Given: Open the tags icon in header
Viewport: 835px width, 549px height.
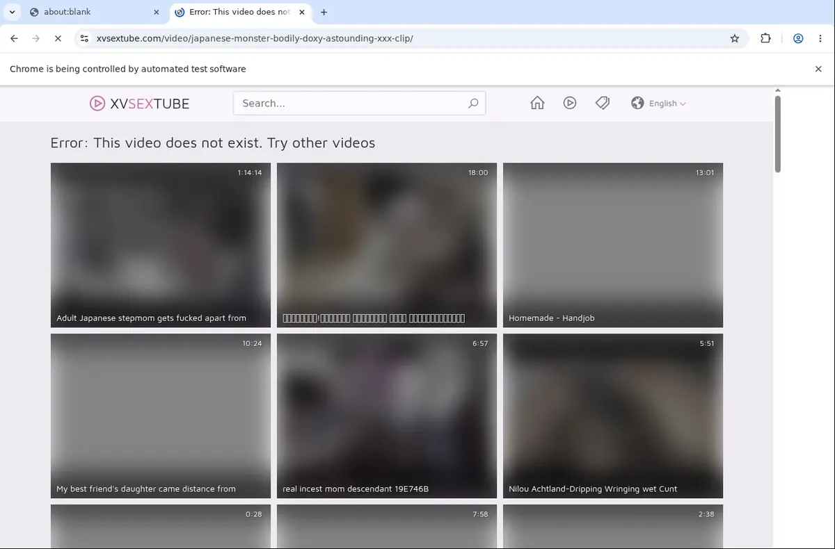Looking at the screenshot, I should click(603, 103).
